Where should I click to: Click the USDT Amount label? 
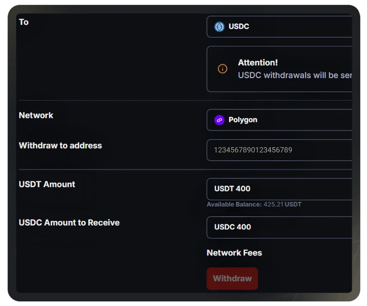[x=47, y=184]
